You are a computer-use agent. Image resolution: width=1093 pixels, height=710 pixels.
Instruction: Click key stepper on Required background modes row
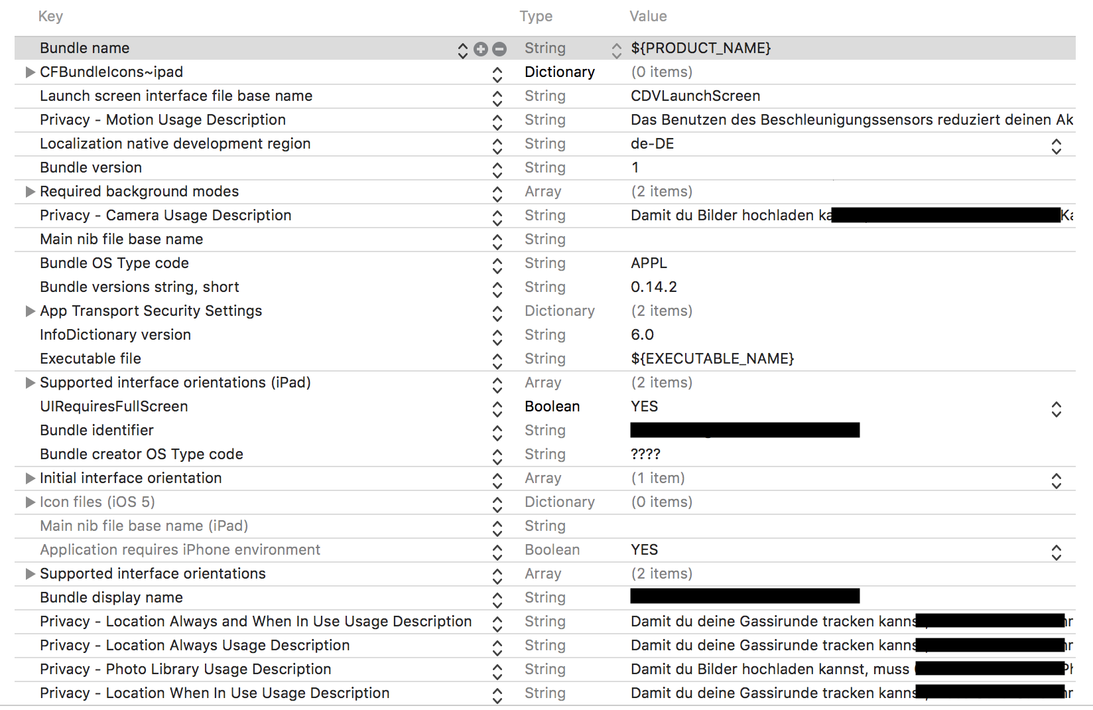[x=497, y=194]
